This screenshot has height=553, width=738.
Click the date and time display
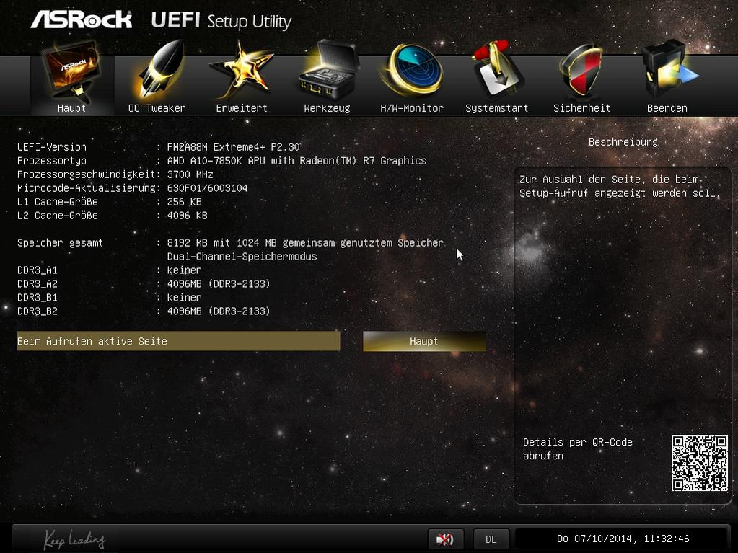(x=623, y=539)
